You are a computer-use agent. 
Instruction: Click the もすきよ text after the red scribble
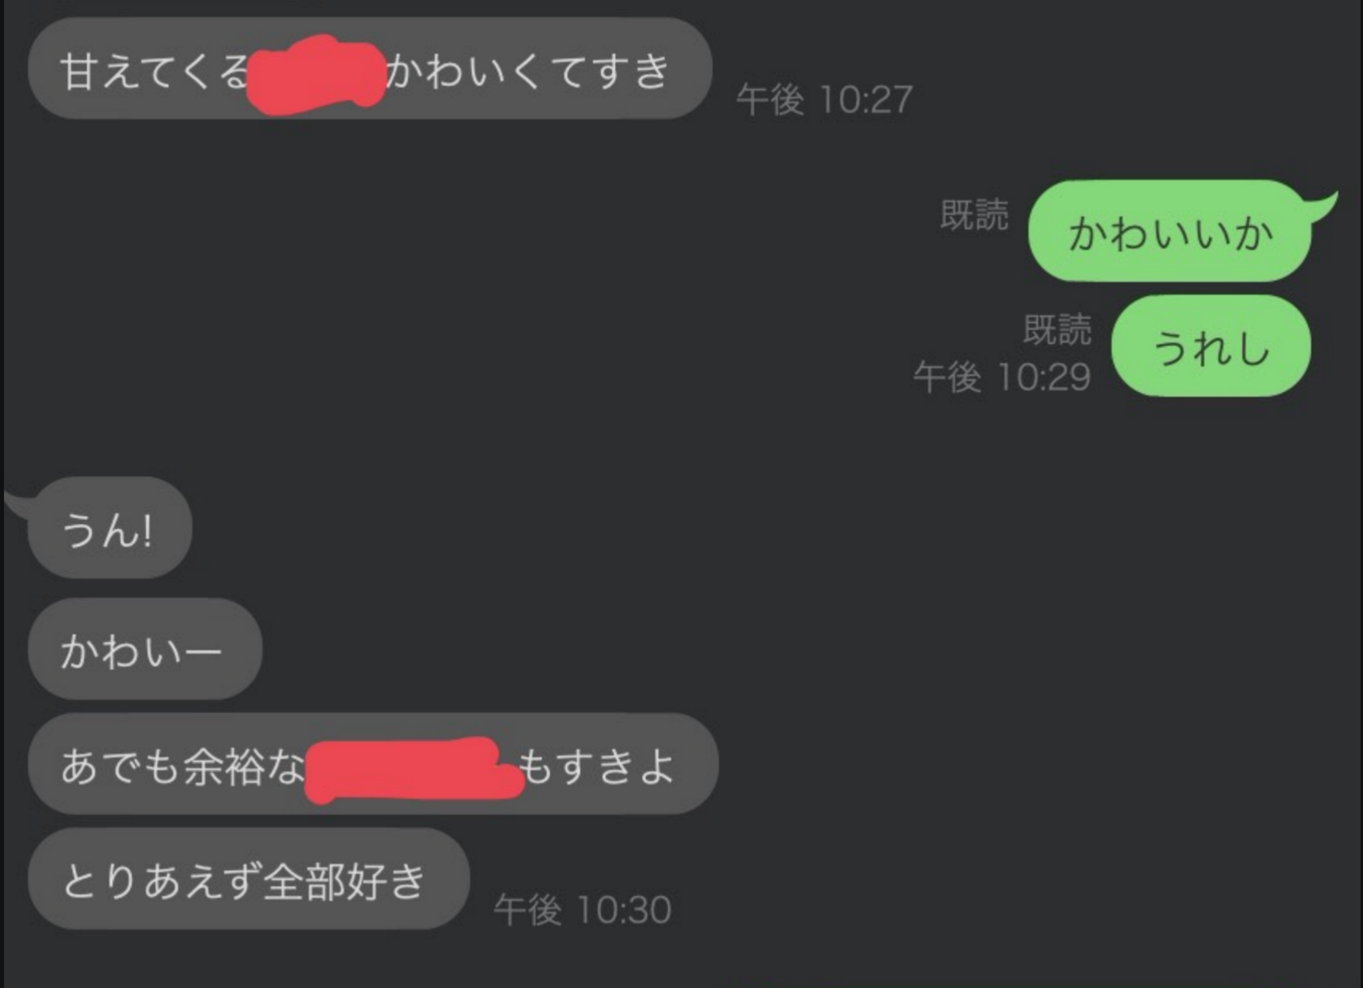pyautogui.click(x=597, y=766)
